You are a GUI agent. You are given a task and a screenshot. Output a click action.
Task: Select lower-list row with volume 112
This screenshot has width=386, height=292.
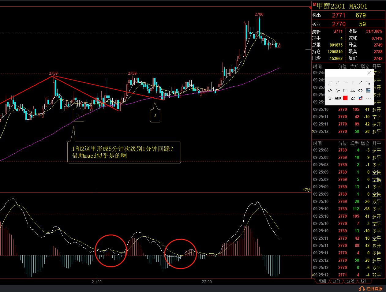[x=348, y=209]
